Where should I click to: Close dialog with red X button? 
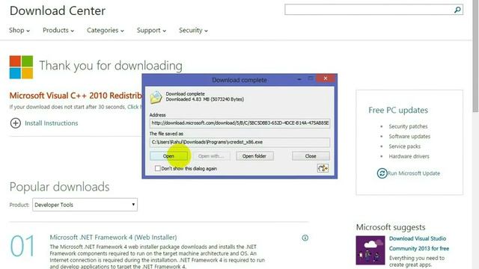326,78
